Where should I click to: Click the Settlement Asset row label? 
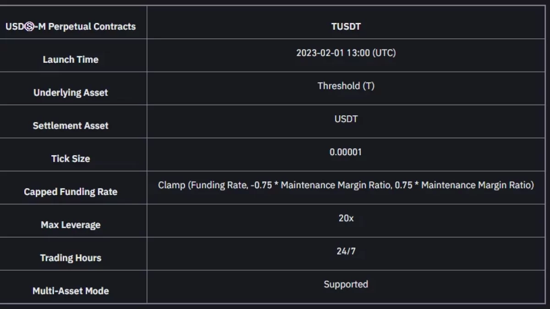[x=71, y=125]
